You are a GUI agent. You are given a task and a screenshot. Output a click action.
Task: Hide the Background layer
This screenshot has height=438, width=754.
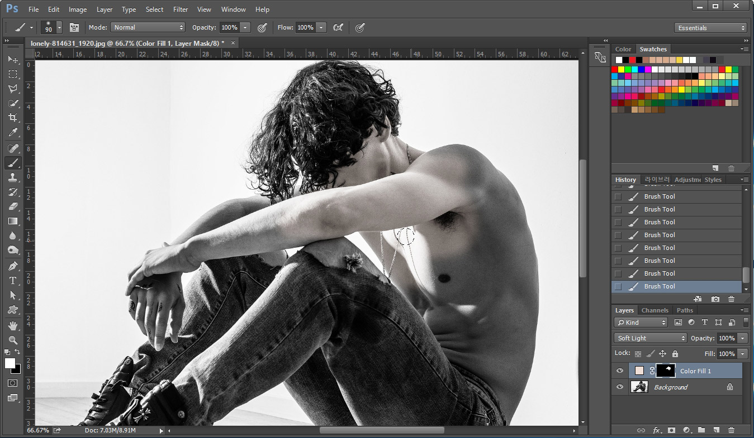pos(620,387)
